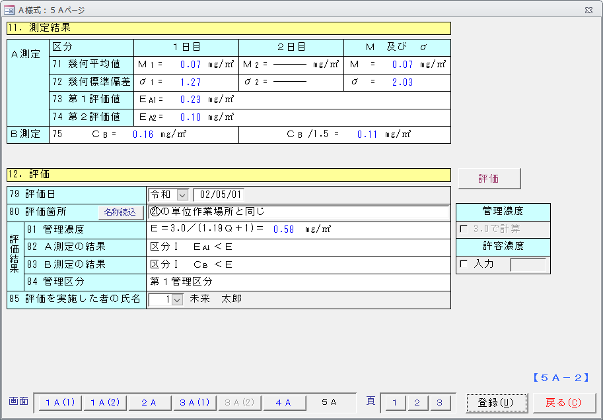Viewport: 603px width, 420px height.
Task: Enable the 3.0で計算 checkbox
Action: click(464, 229)
